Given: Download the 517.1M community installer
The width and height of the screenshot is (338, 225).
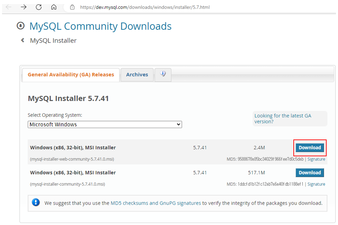Looking at the screenshot, I should click(x=310, y=173).
